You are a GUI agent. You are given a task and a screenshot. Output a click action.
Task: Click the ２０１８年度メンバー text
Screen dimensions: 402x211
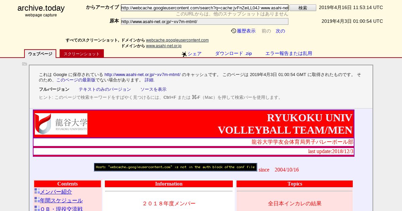169,203
